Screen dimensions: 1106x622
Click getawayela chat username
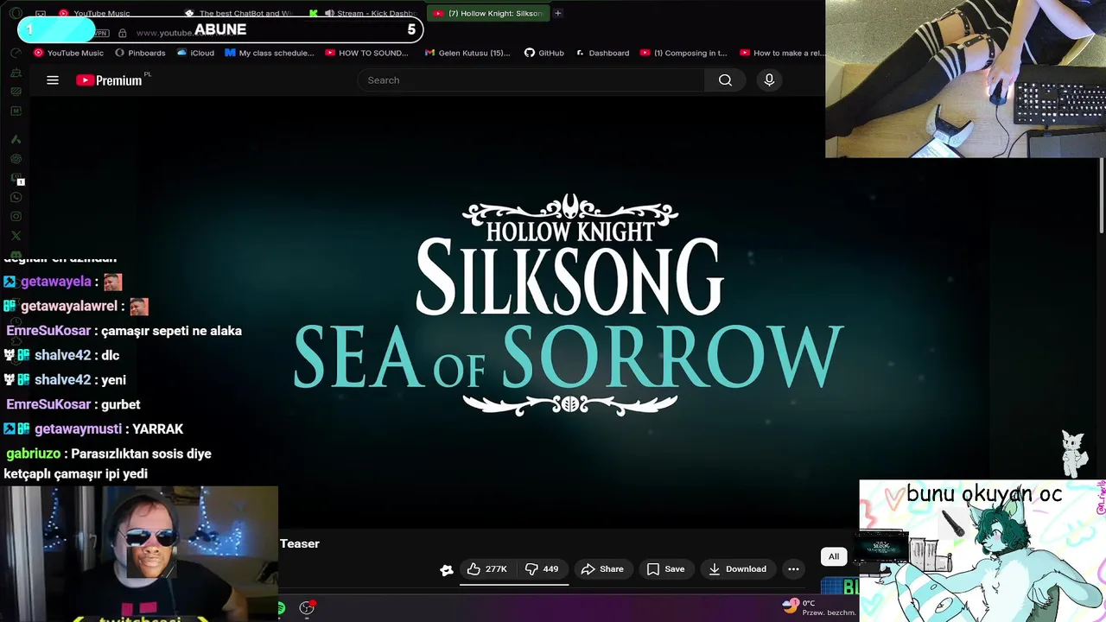point(56,282)
